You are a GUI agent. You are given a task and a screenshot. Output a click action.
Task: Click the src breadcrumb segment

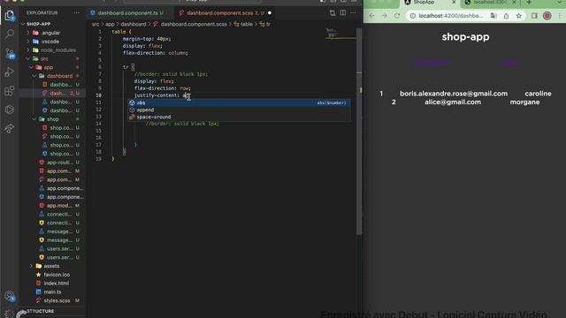tap(96, 24)
